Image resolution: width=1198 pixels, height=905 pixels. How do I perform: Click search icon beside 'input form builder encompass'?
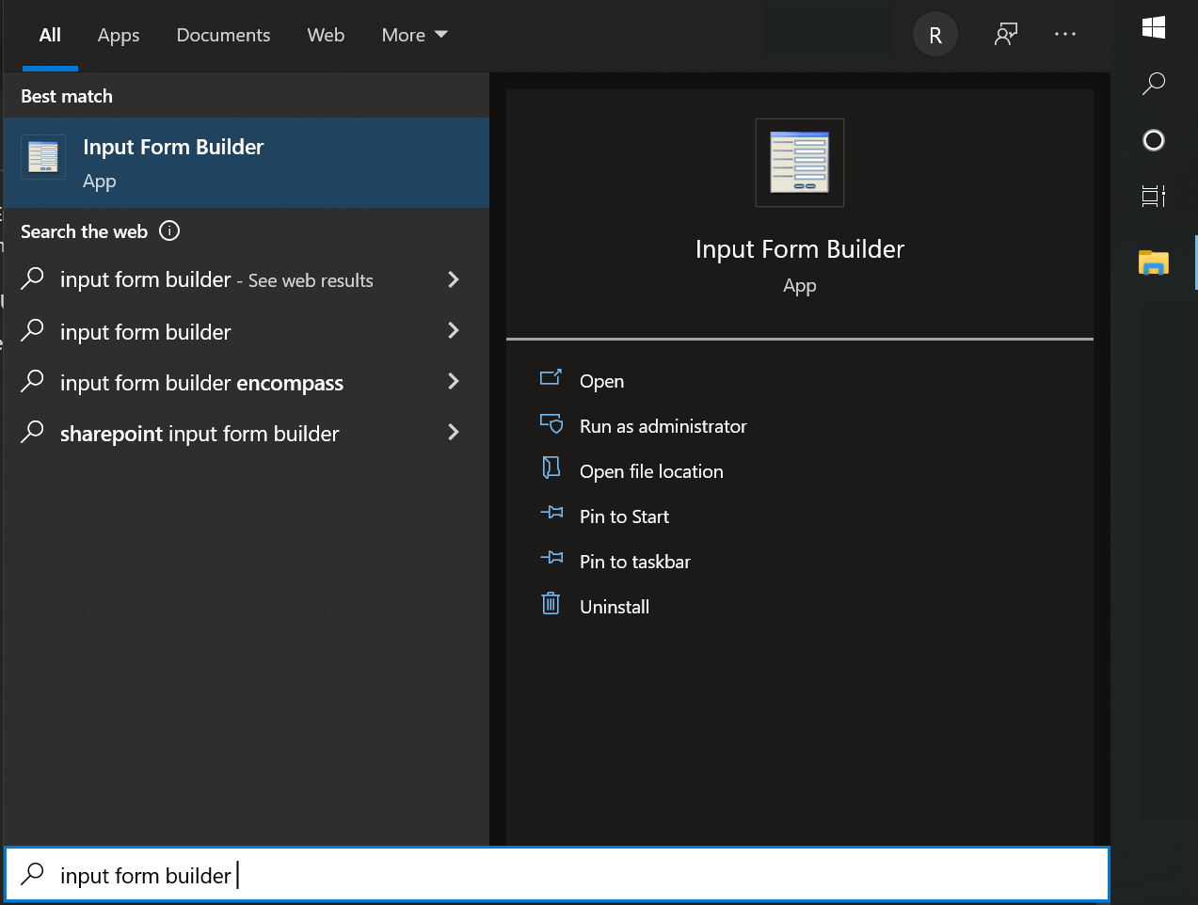click(x=33, y=380)
